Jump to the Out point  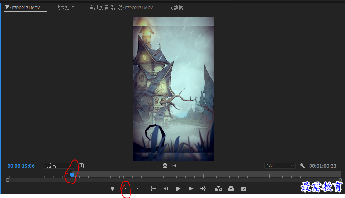click(x=203, y=189)
